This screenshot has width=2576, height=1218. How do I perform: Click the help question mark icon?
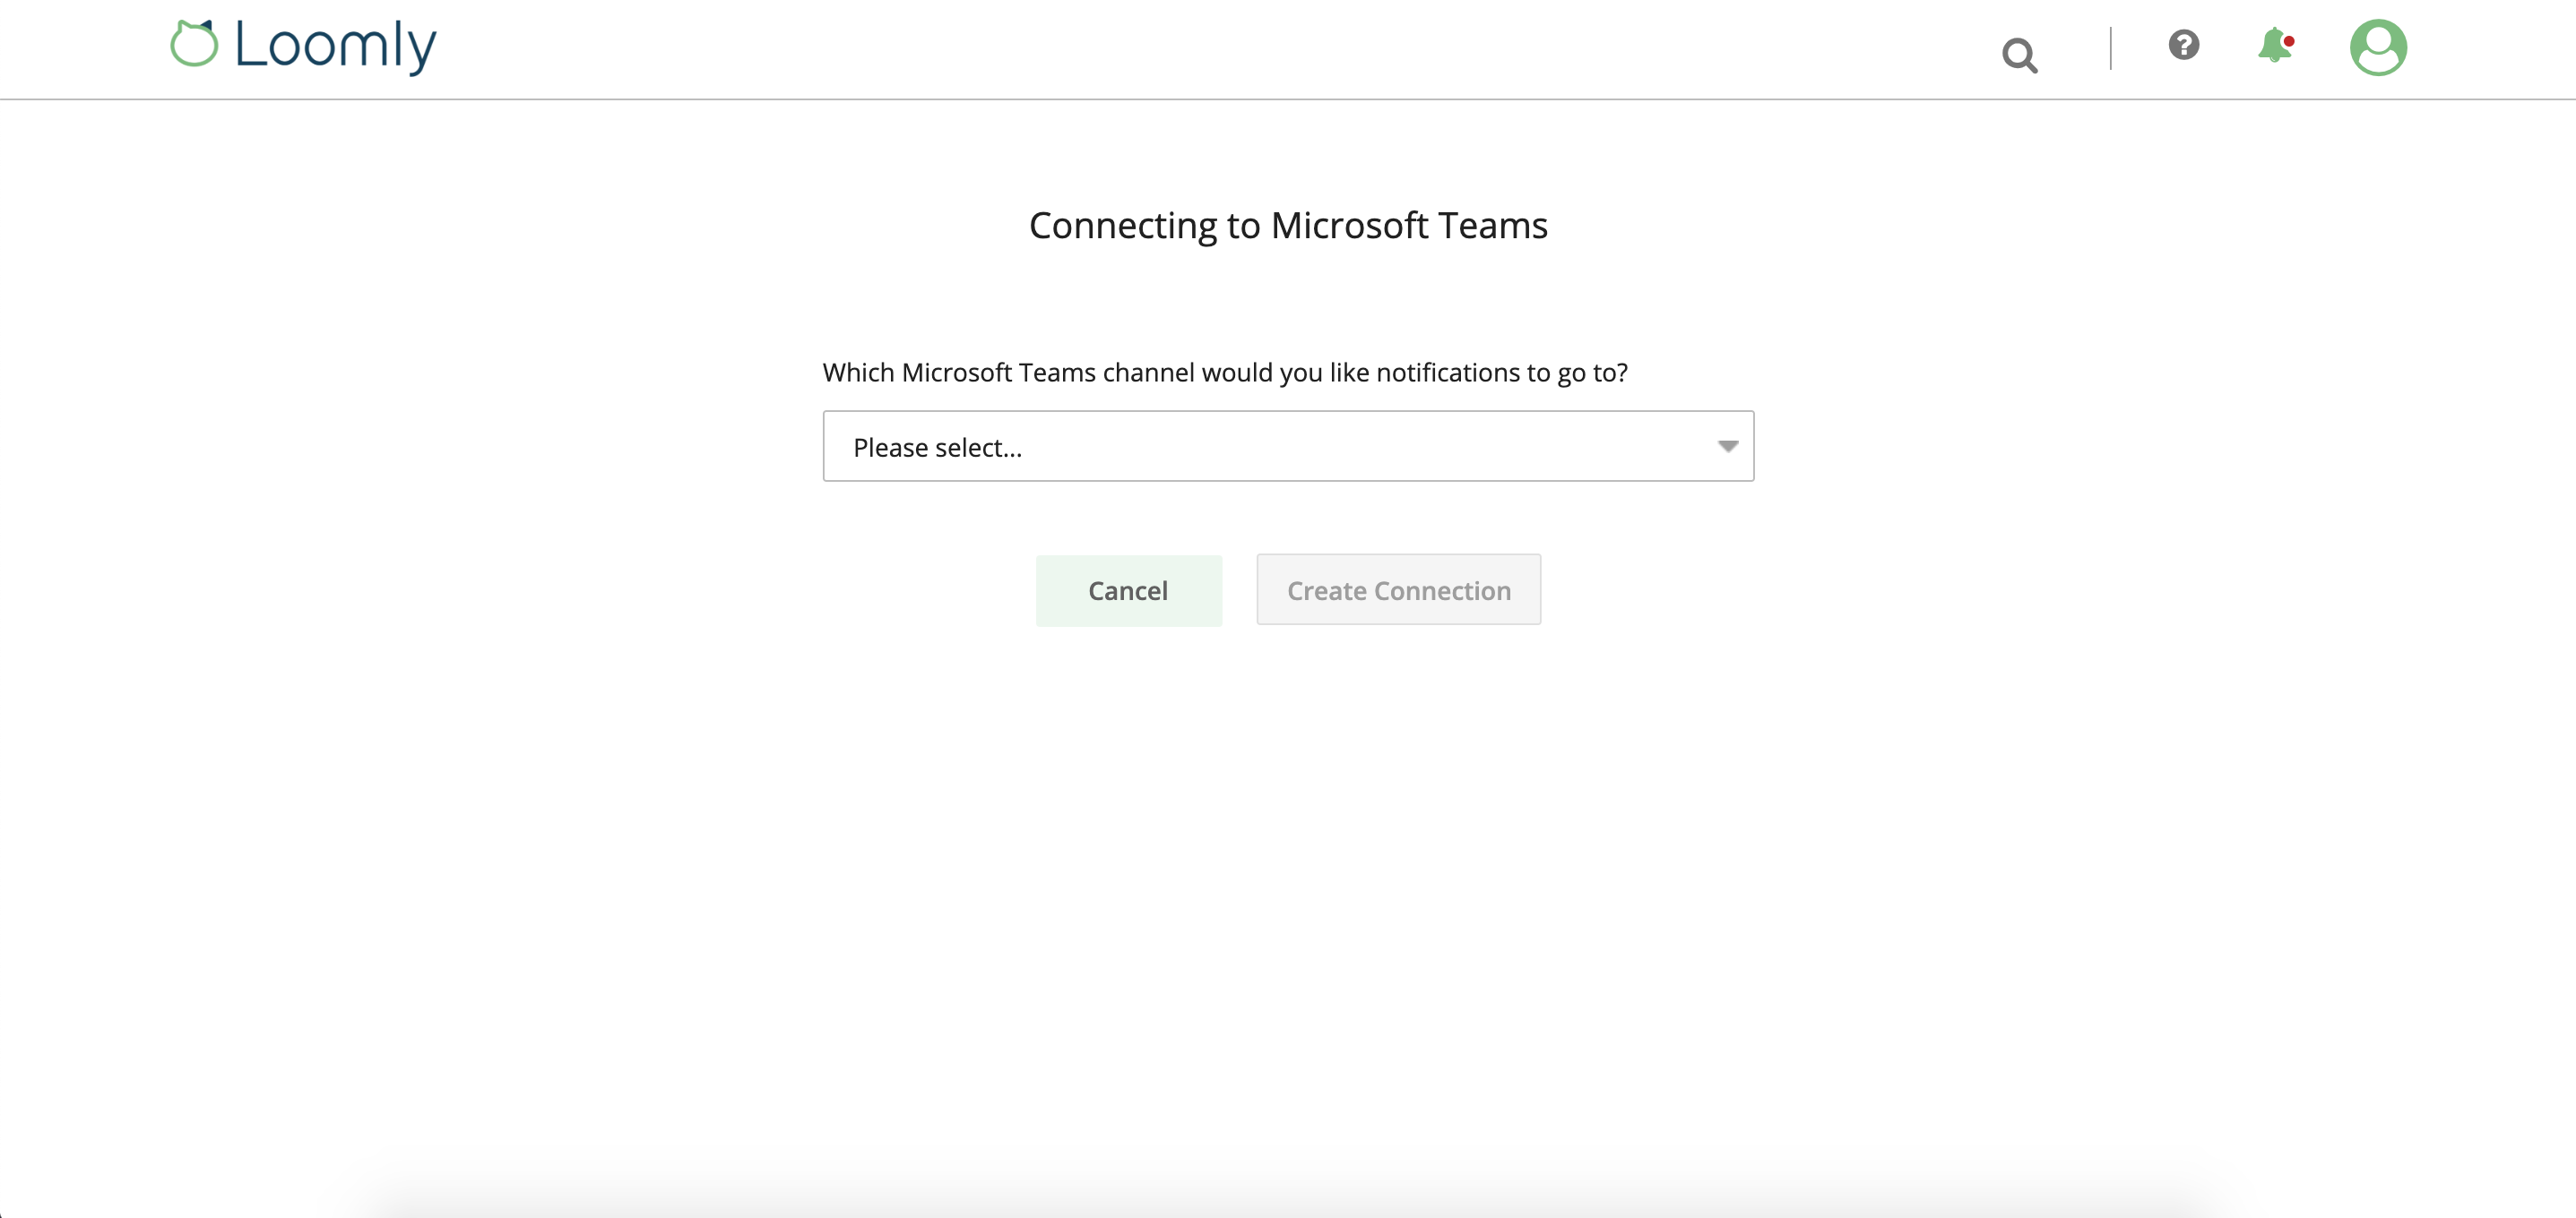pos(2184,45)
